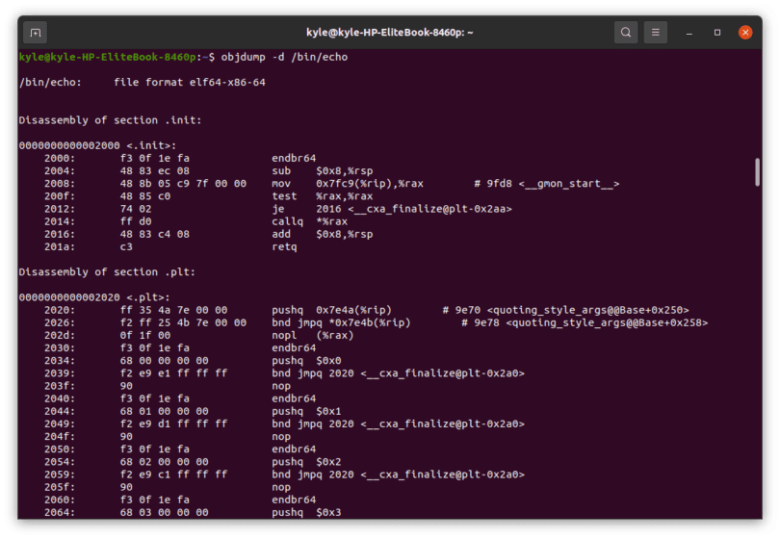
Task: Click the pushq $0x3 instruction
Action: tap(306, 512)
